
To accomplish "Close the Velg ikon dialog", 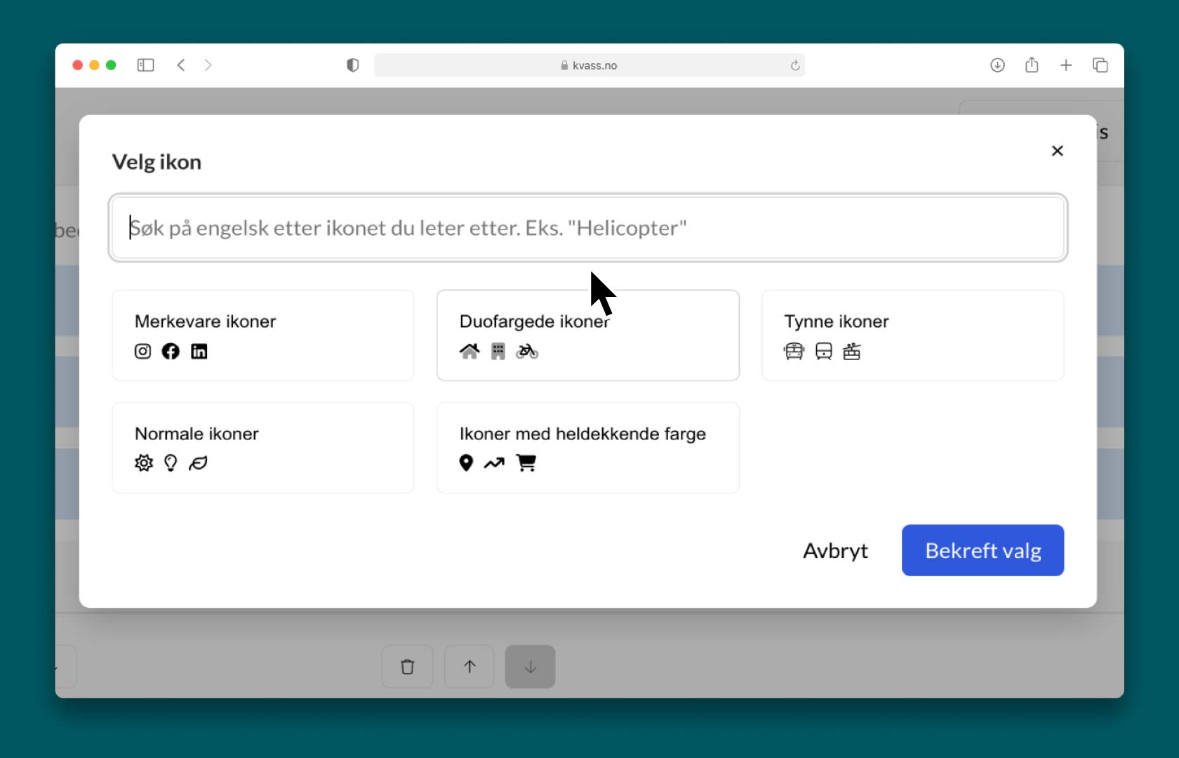I will tap(1057, 151).
